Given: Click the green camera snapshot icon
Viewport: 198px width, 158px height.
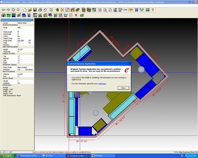Looking at the screenshot, I should [82, 15].
